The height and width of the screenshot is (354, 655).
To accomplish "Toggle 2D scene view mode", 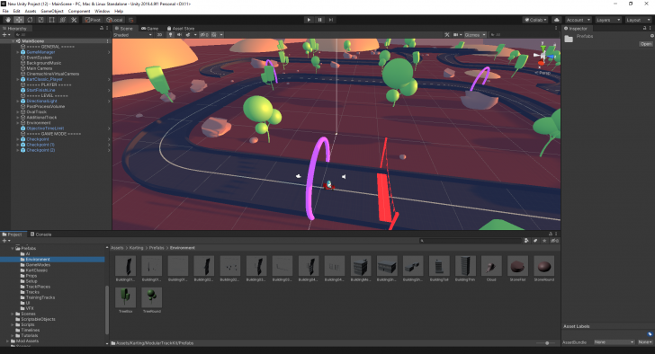I will (x=159, y=35).
